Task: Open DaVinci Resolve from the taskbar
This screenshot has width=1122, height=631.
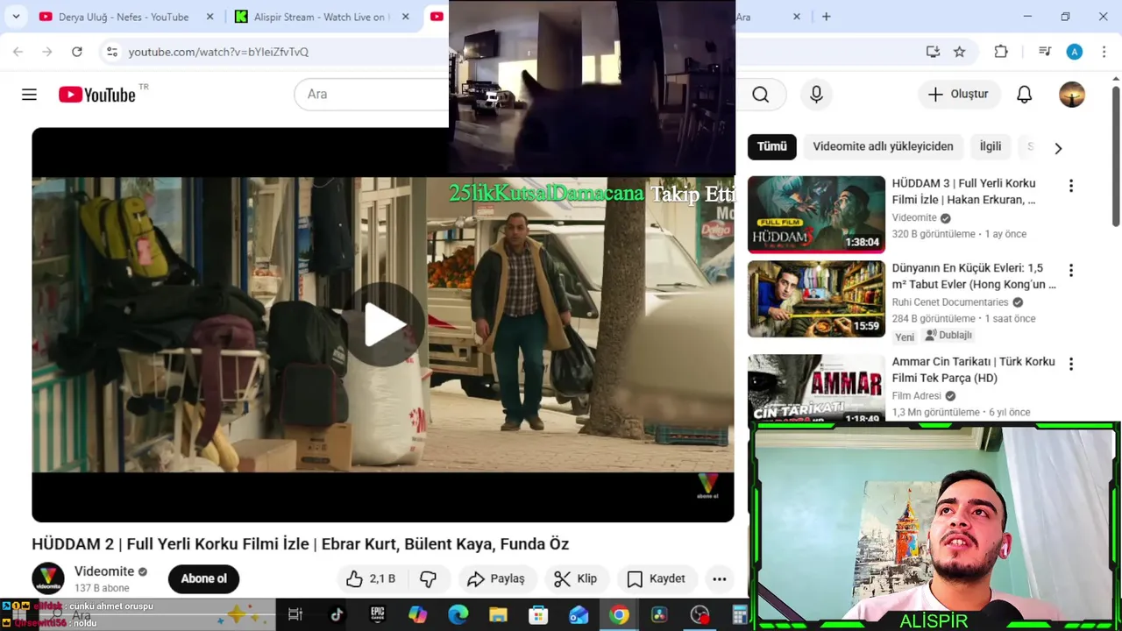Action: [659, 615]
